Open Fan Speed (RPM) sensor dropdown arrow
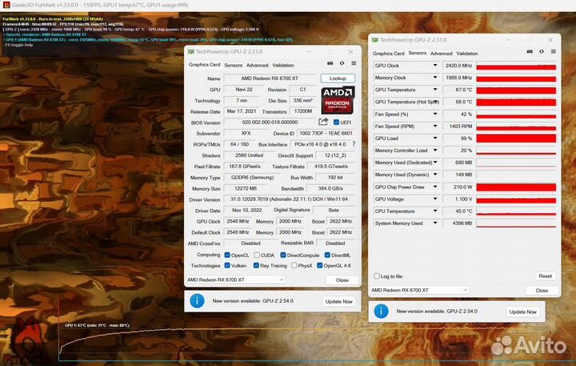 [435, 127]
